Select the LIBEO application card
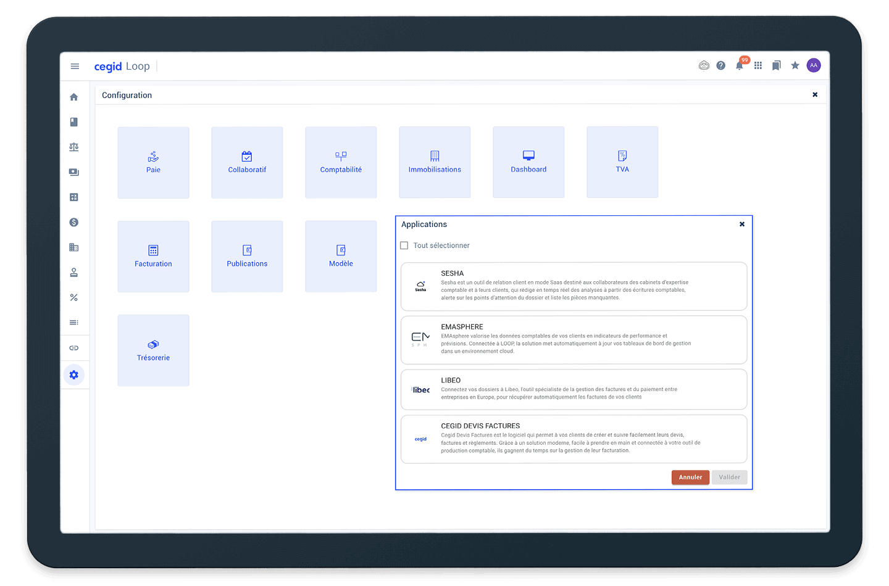 (x=574, y=389)
